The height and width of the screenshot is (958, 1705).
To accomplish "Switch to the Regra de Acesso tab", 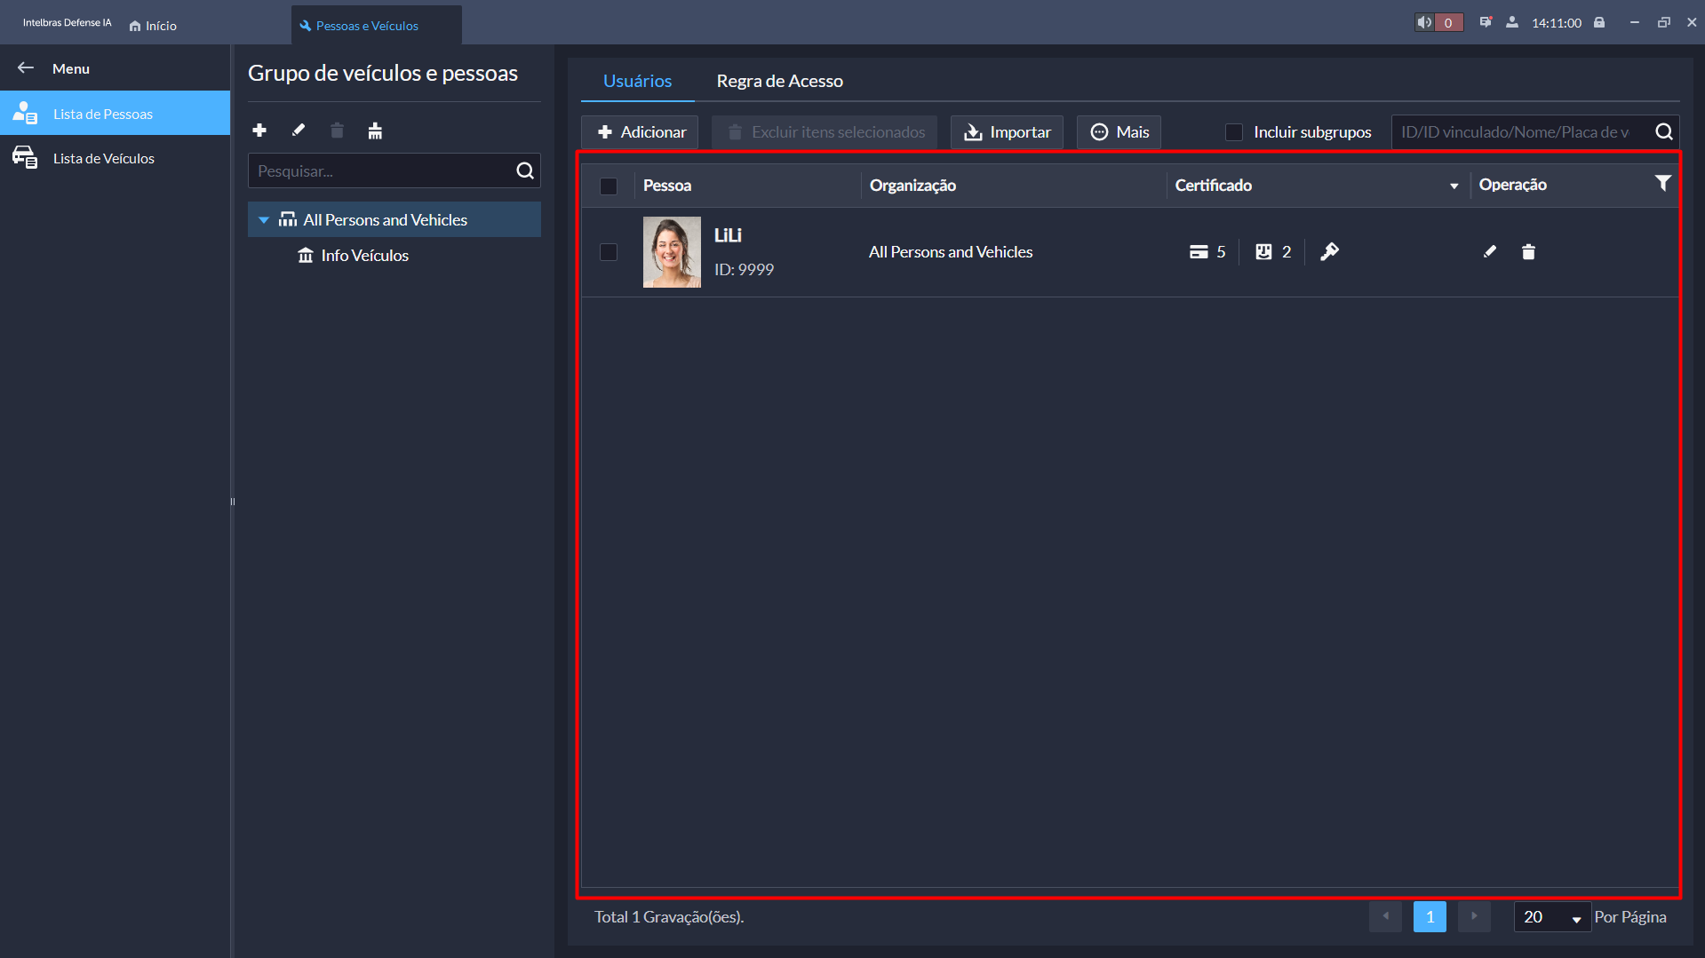I will pos(779,81).
